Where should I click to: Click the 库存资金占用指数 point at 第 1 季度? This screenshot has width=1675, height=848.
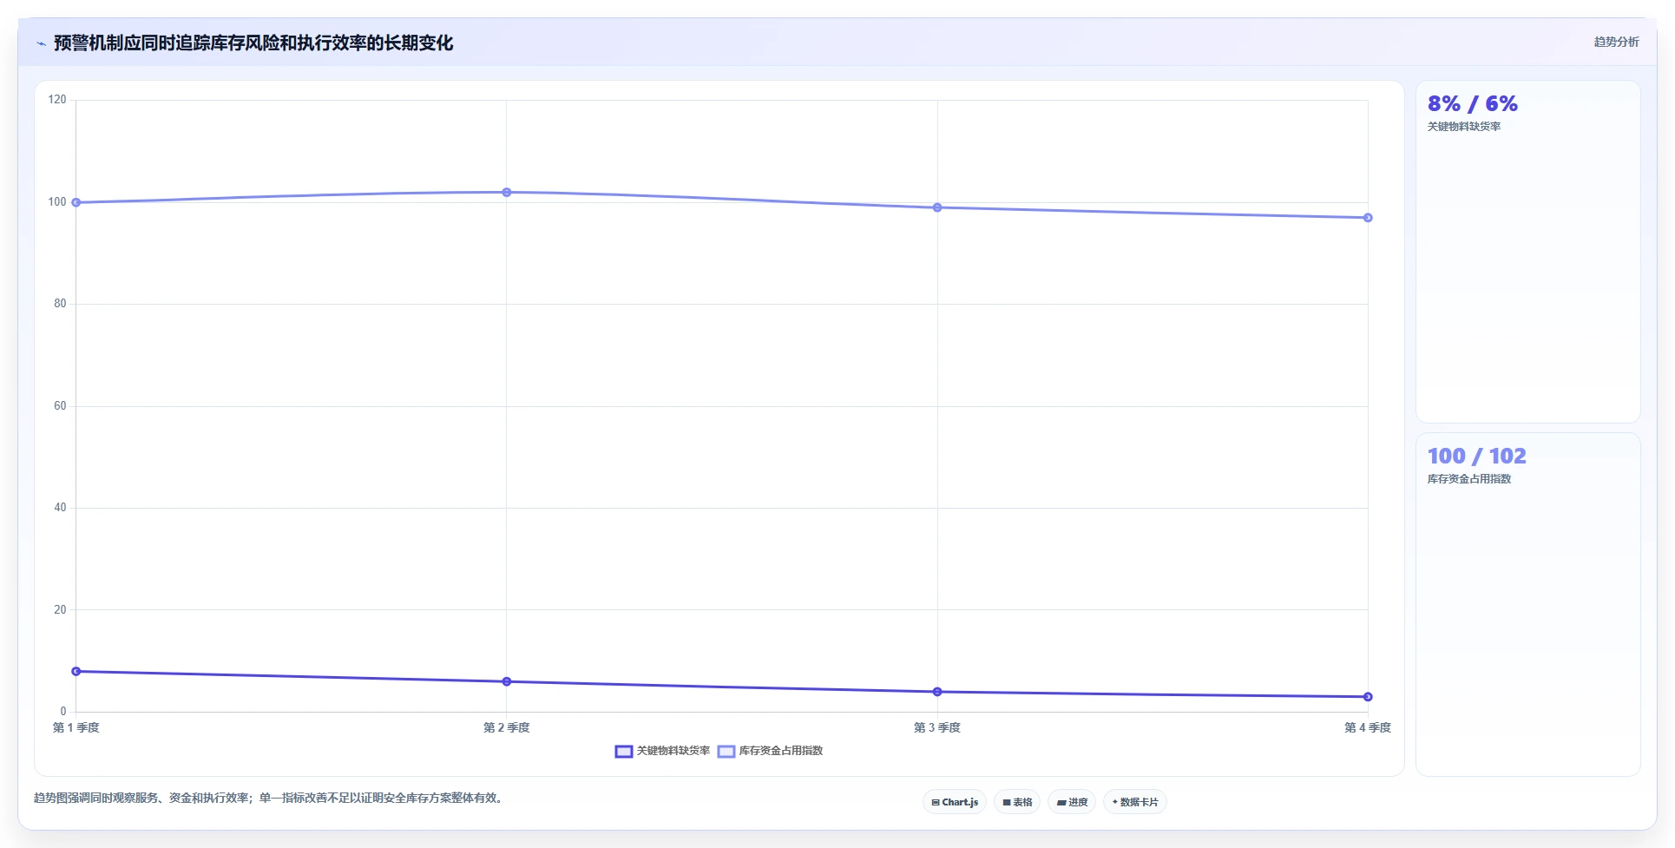coord(76,202)
